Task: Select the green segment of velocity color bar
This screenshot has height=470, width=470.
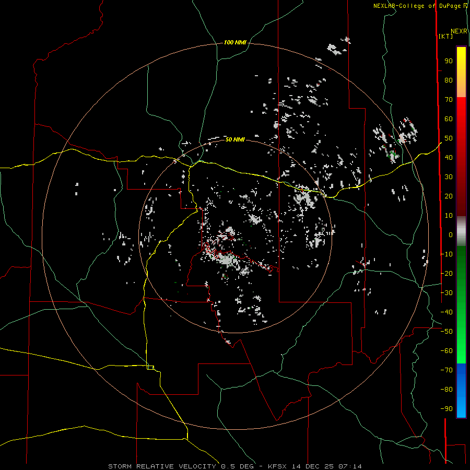Action: pyautogui.click(x=461, y=305)
